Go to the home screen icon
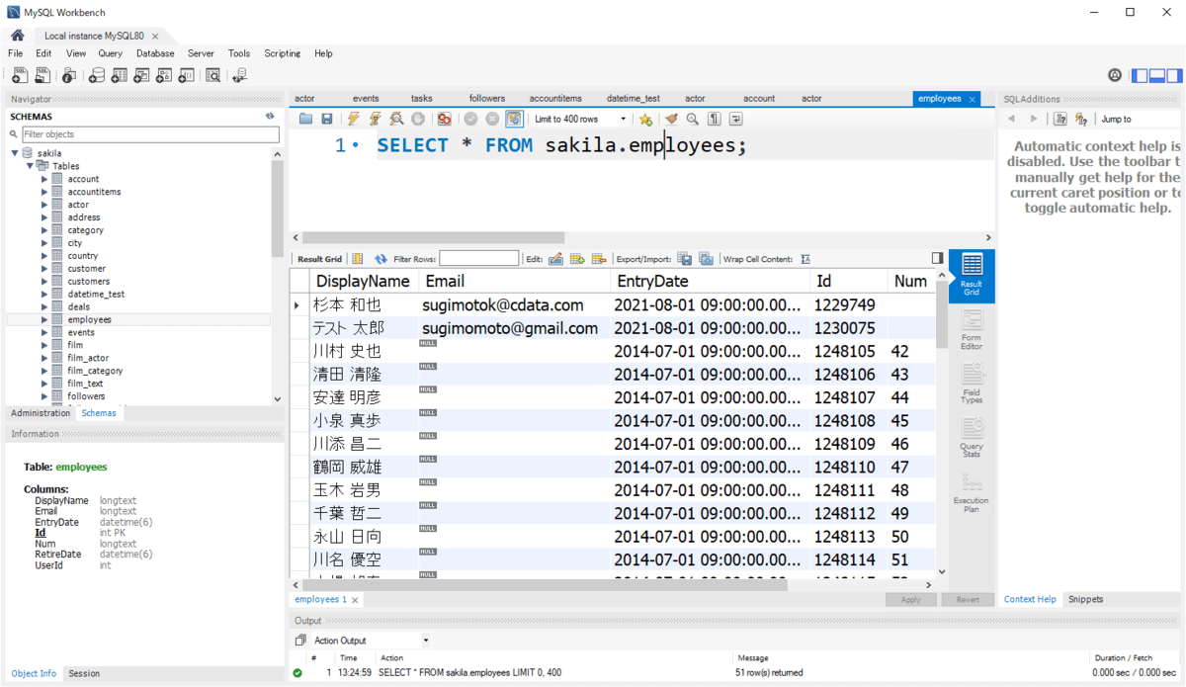Viewport: 1186px width, 687px height. [x=17, y=36]
